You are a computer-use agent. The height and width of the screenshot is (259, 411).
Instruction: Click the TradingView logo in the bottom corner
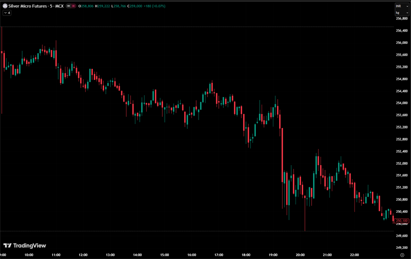coord(24,246)
